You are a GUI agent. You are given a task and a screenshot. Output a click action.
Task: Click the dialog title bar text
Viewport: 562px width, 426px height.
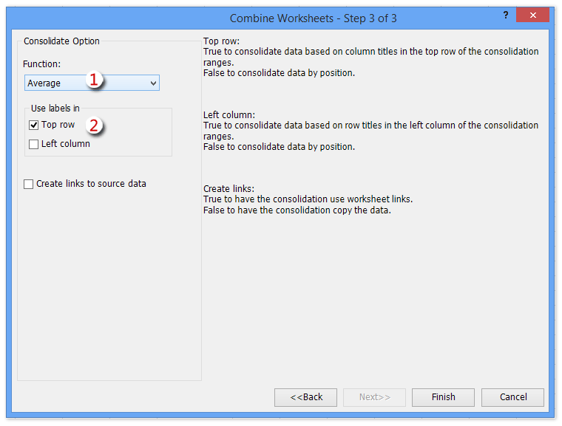(313, 18)
